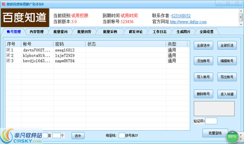This screenshot has height=144, width=244.
Task: Click the 密码 column header
Action: (69, 44)
